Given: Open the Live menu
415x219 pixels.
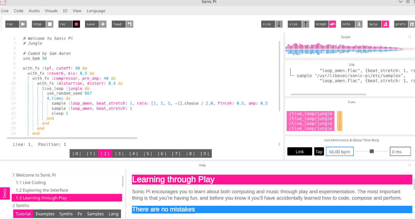Looking at the screenshot, I should [x=5, y=11].
